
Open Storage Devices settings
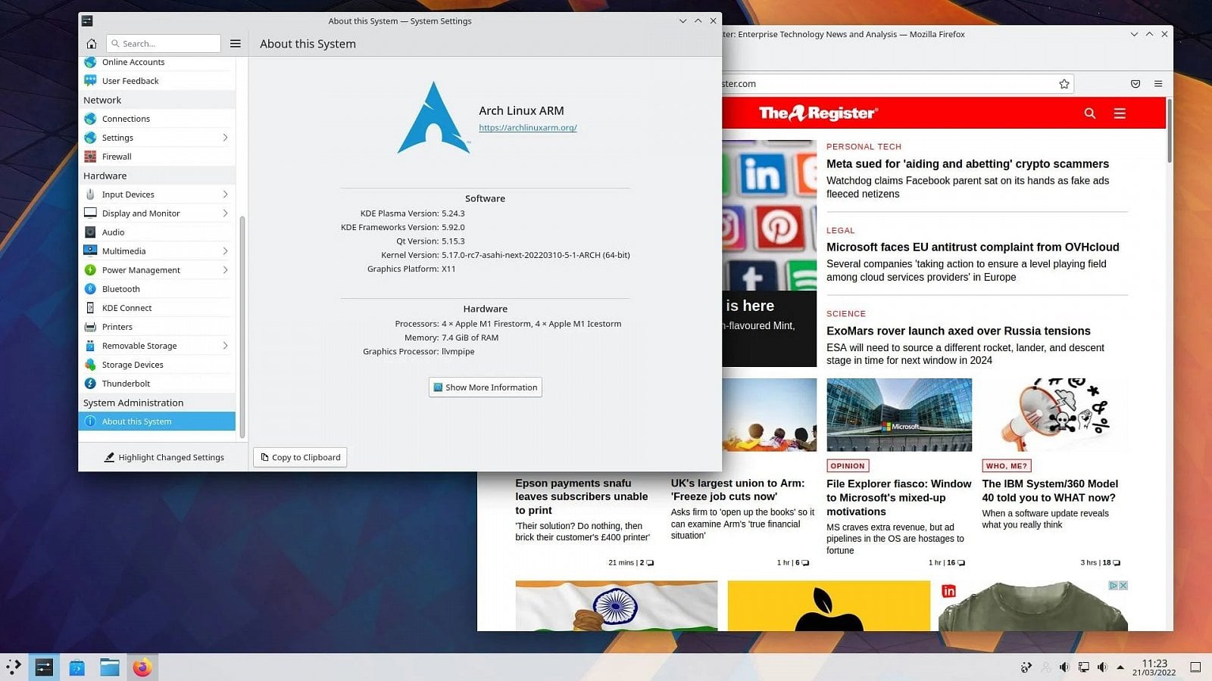point(92,364)
